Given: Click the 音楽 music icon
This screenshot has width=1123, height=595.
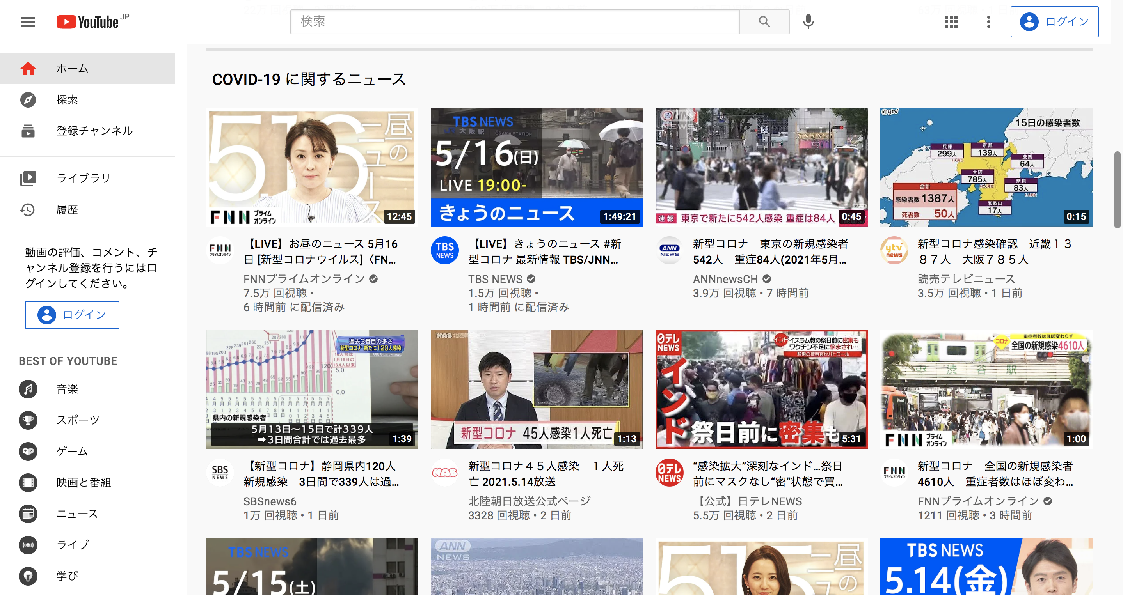Looking at the screenshot, I should (28, 389).
